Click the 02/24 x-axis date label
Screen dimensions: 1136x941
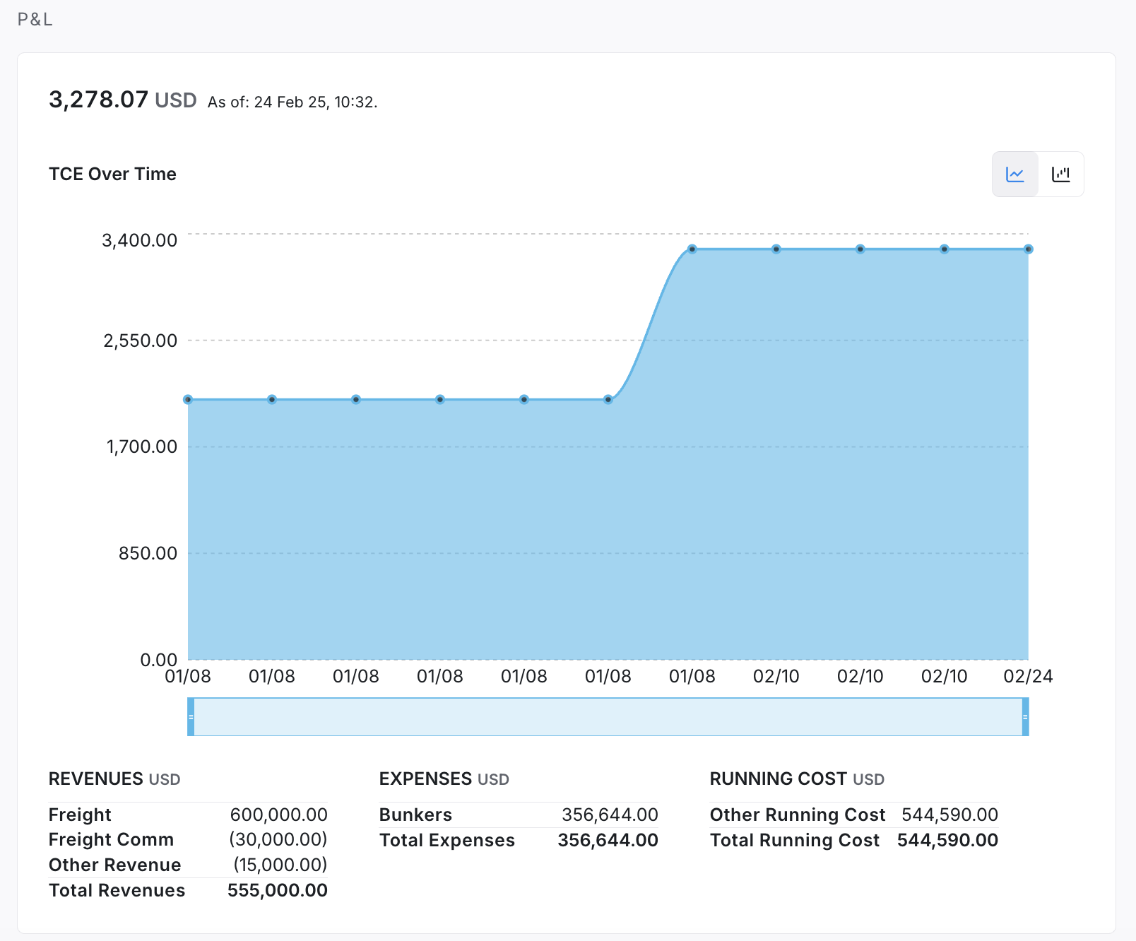pos(1027,677)
